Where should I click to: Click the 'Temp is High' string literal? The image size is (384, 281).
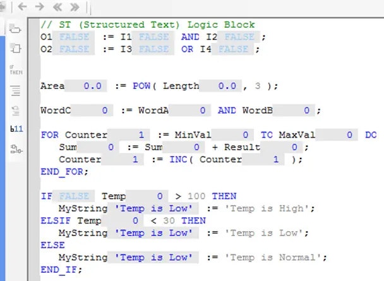tap(267, 208)
